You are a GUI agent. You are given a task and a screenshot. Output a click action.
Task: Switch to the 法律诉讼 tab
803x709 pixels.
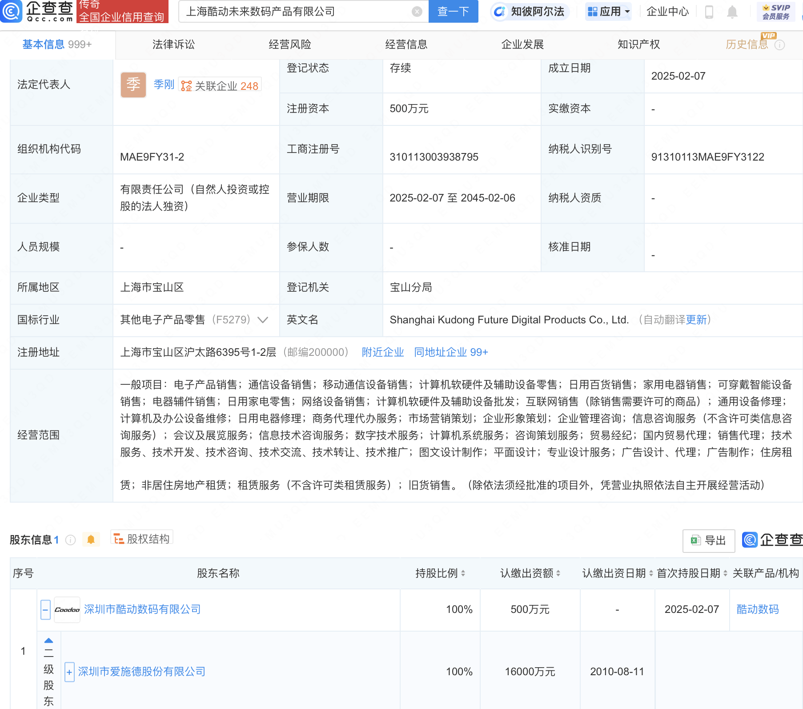tap(173, 44)
